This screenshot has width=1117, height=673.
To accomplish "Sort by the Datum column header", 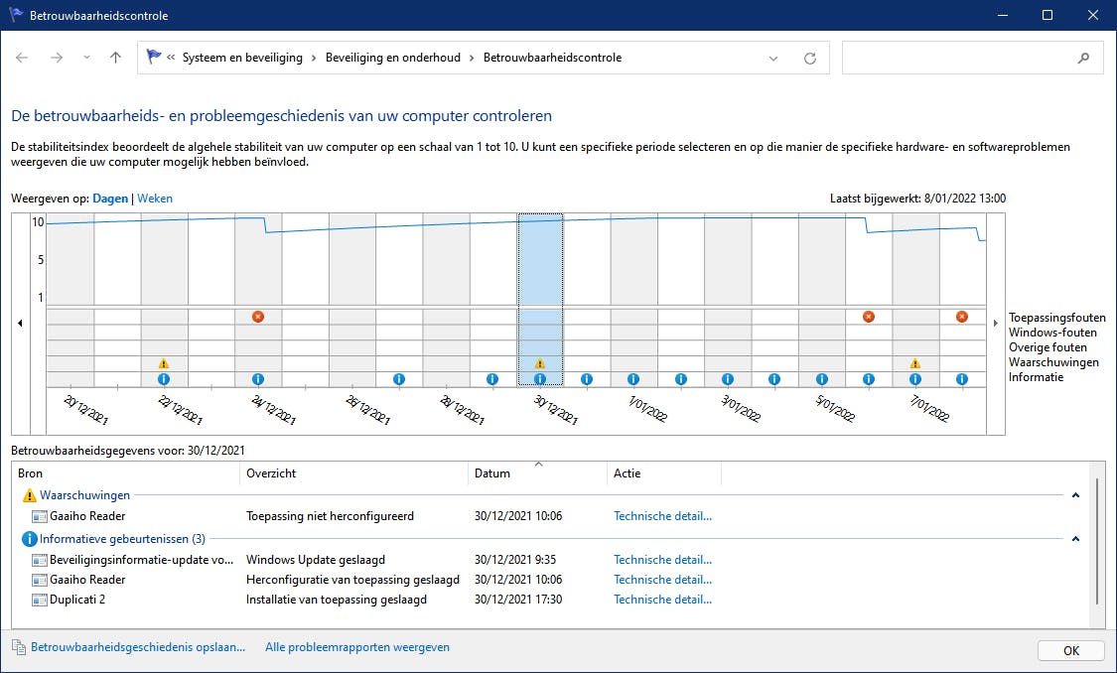I will coord(538,472).
